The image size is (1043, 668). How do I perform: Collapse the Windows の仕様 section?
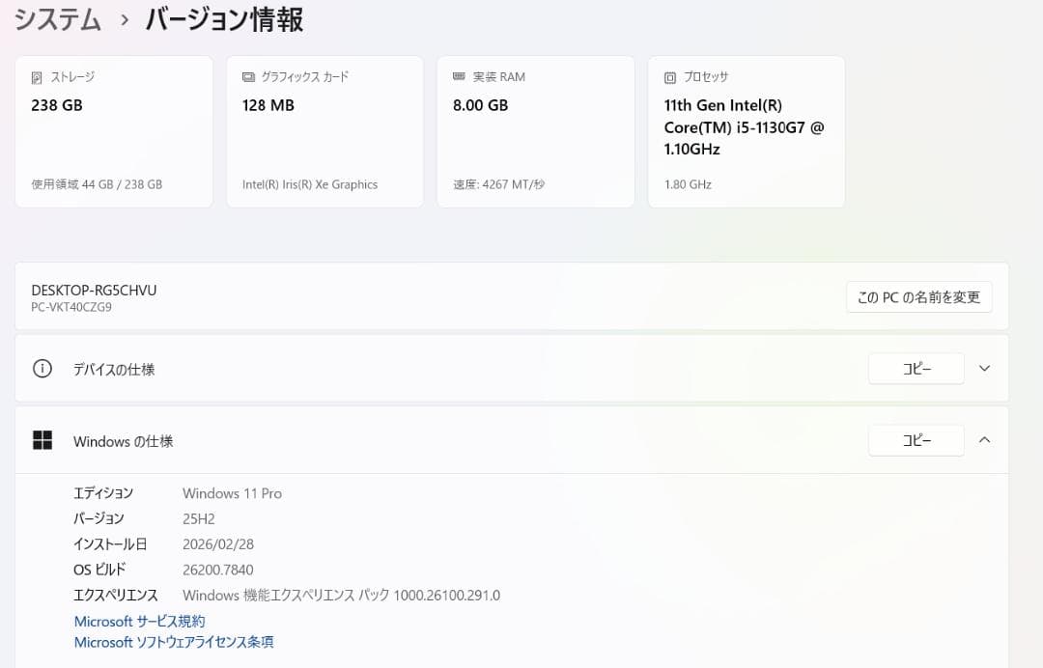point(984,440)
